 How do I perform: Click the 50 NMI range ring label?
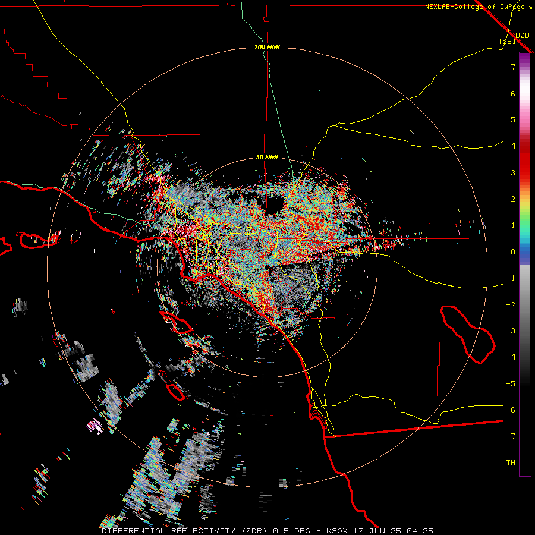(267, 158)
